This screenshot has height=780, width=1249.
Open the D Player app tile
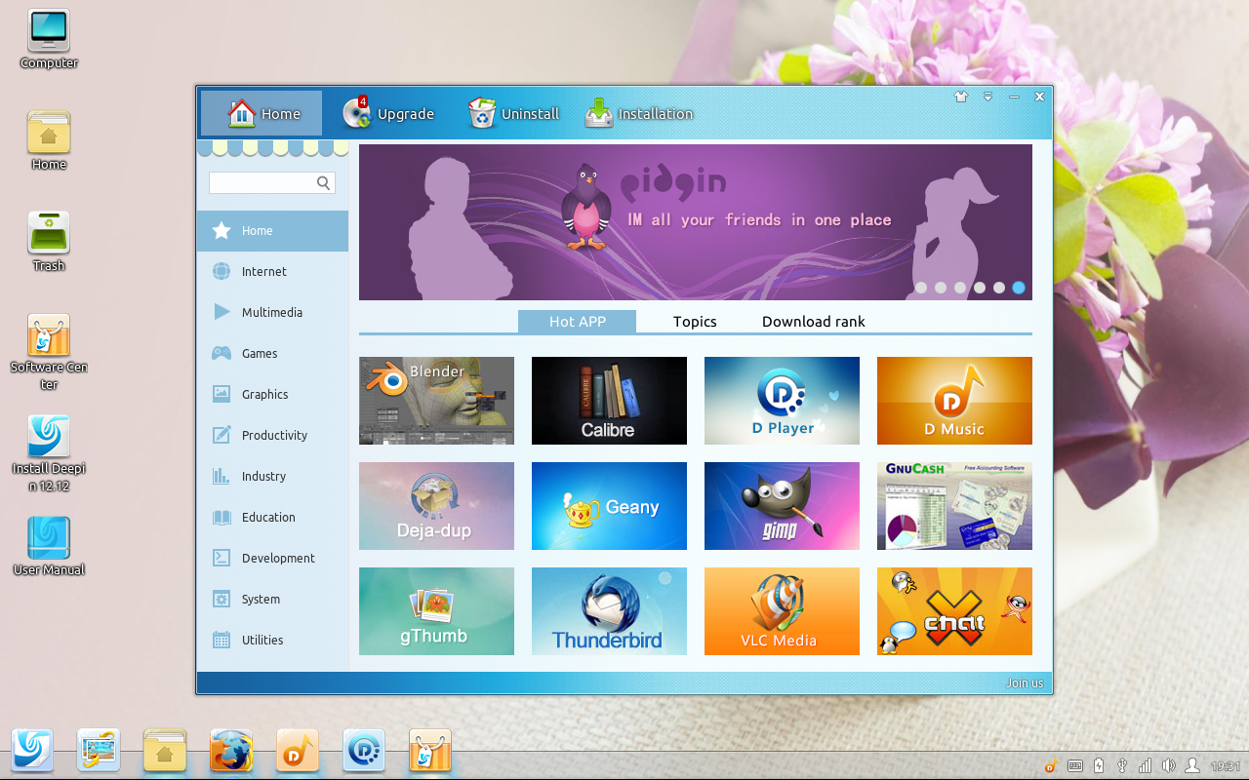pyautogui.click(x=782, y=401)
